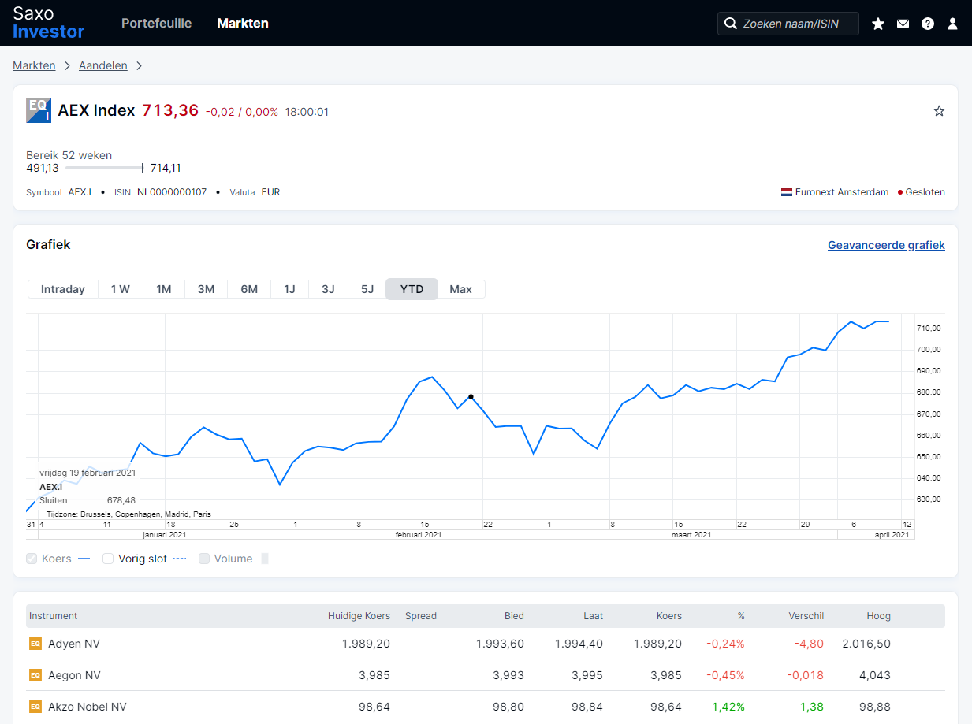Sort by Spread column header
Image resolution: width=972 pixels, height=724 pixels.
(421, 616)
